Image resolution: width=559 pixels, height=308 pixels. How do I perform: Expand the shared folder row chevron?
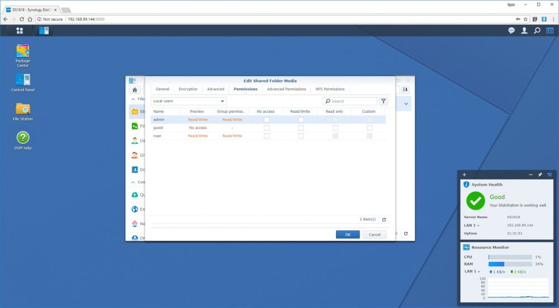point(406,104)
